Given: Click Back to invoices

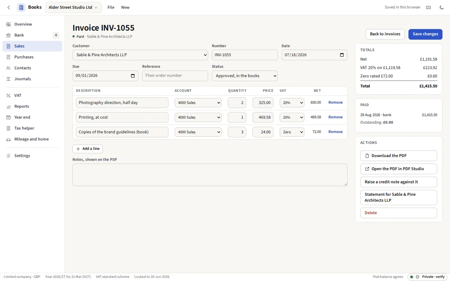Looking at the screenshot, I should [x=385, y=34].
